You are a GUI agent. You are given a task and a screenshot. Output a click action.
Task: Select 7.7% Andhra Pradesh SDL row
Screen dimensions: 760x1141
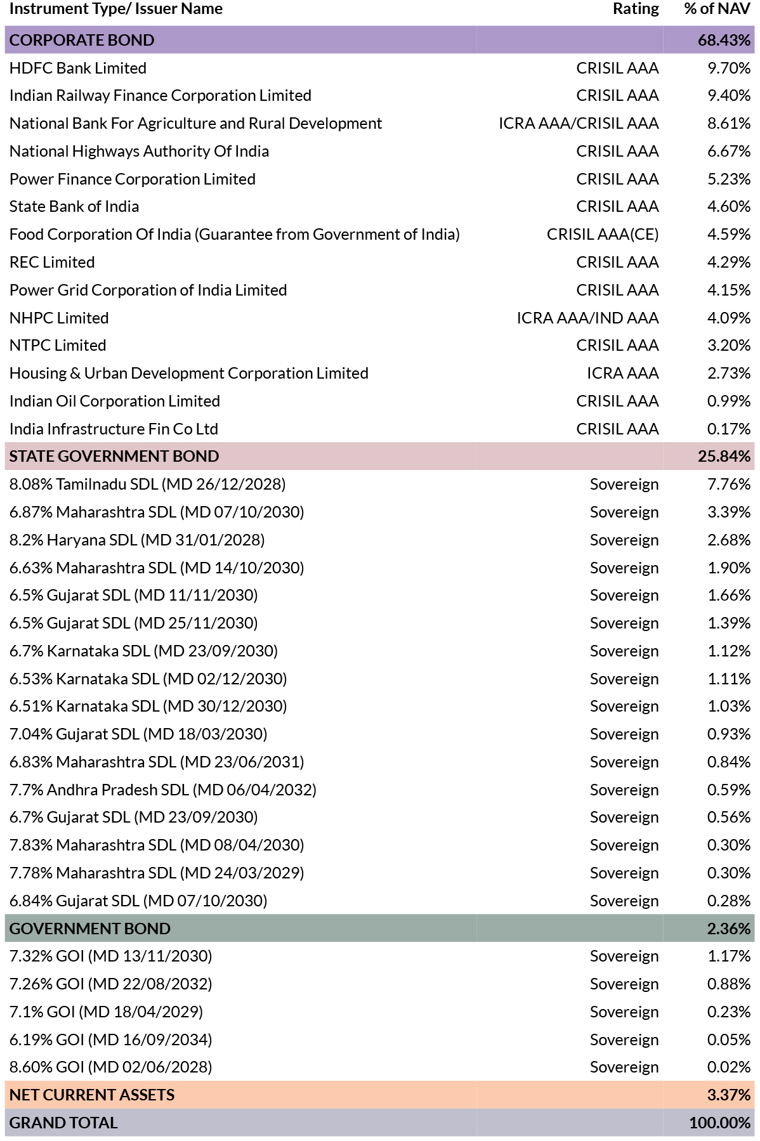click(162, 790)
